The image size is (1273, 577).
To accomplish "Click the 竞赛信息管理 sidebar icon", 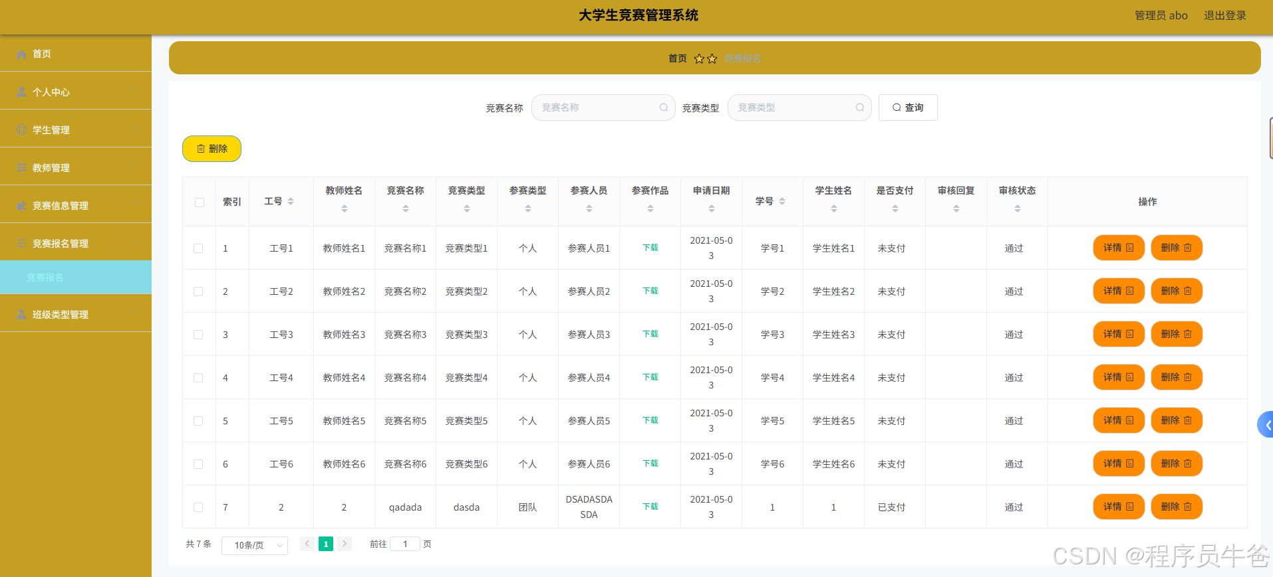I will click(x=21, y=206).
